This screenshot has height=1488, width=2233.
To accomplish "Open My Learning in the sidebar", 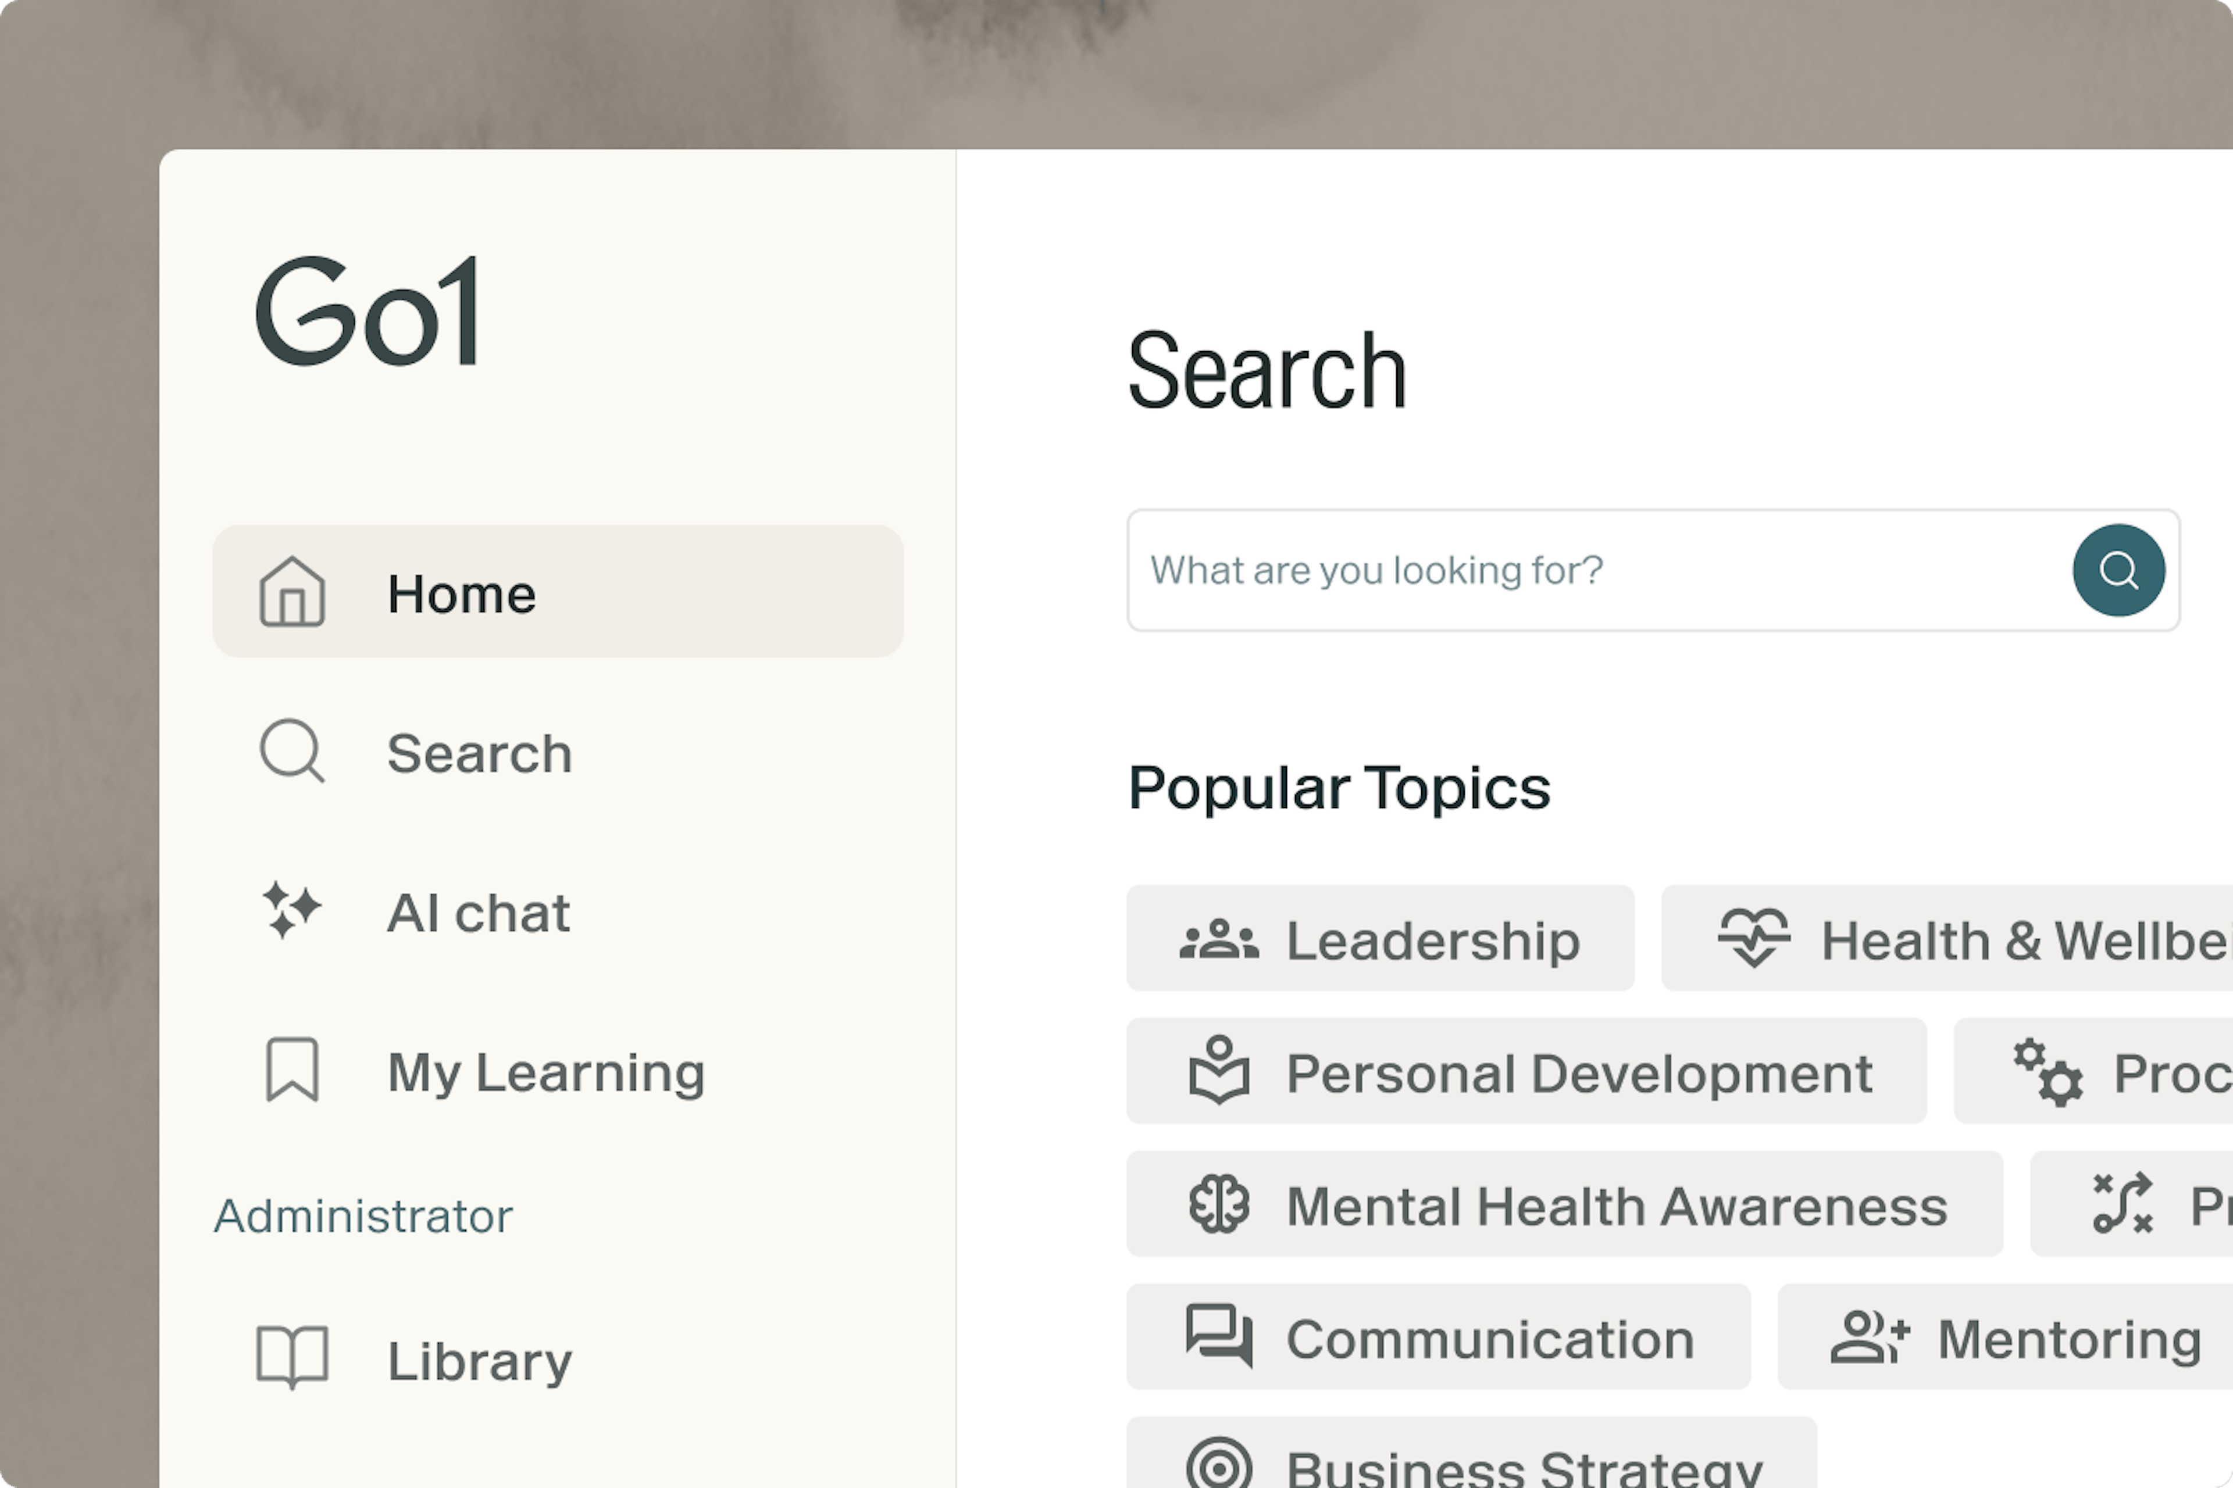I will (x=545, y=1072).
